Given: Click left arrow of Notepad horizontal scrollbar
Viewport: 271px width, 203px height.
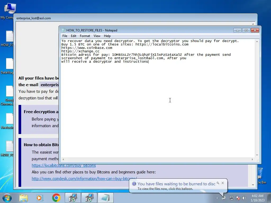Looking at the screenshot, I should [63, 159].
